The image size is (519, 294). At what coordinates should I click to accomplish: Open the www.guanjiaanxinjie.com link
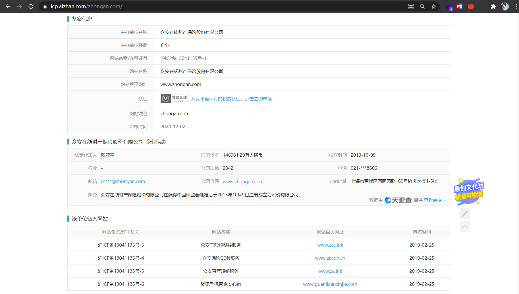point(330,284)
